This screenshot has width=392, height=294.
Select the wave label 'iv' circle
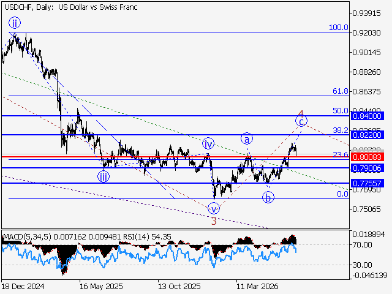(208, 144)
